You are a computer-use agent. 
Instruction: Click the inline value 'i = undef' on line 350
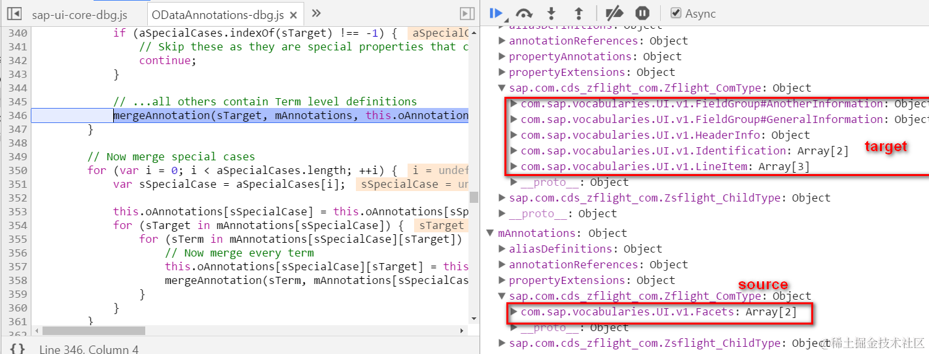(x=438, y=170)
